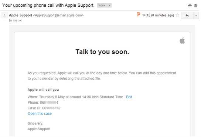Screen dimensions: 201x137
Task: Open the email in a new window
Action: pyautogui.click(x=195, y=6)
